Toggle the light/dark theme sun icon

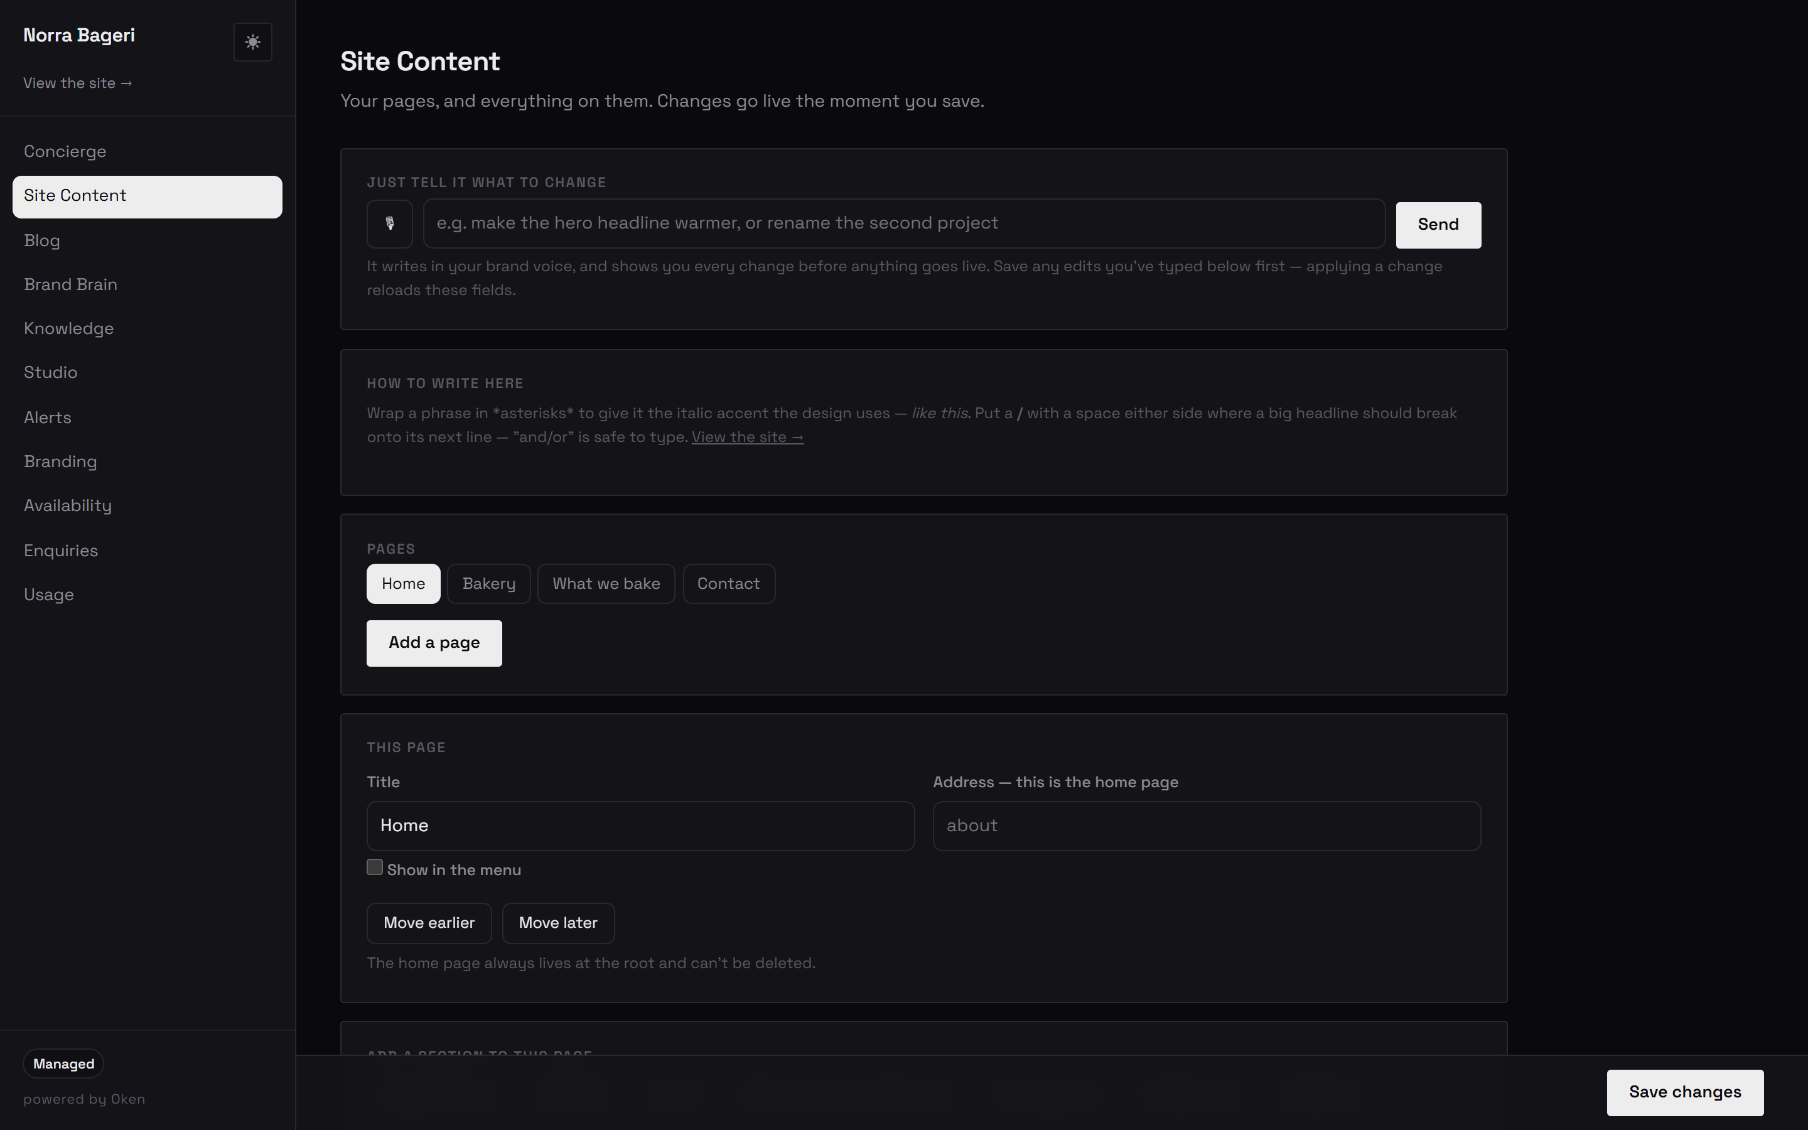pyautogui.click(x=252, y=42)
